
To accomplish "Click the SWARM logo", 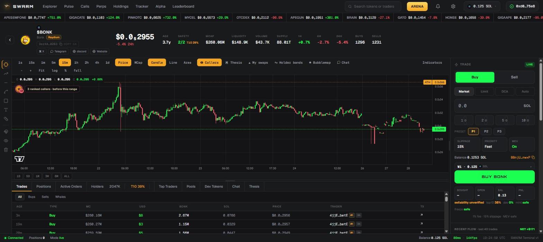I will 19,6.
